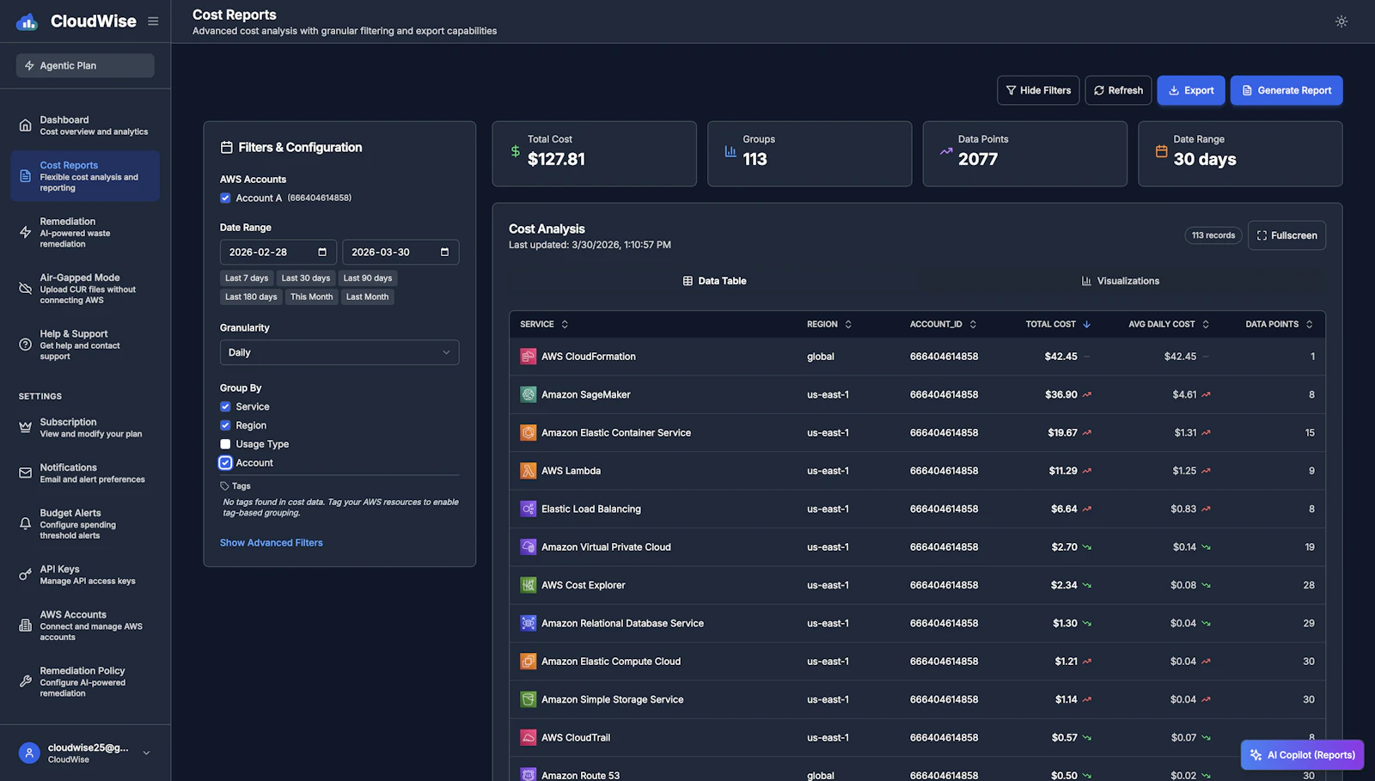The height and width of the screenshot is (781, 1375).
Task: Click the Amazon Elastic Container Service icon
Action: pyautogui.click(x=529, y=433)
